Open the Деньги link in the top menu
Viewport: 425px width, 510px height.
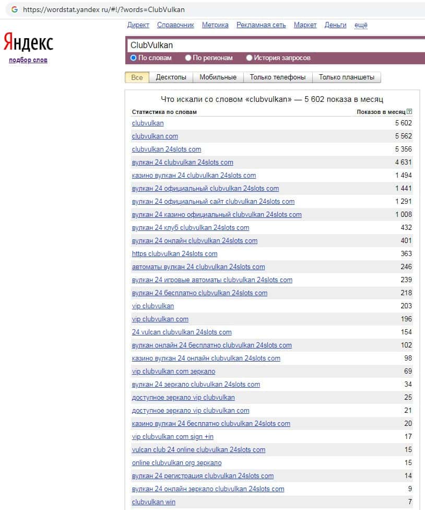335,25
